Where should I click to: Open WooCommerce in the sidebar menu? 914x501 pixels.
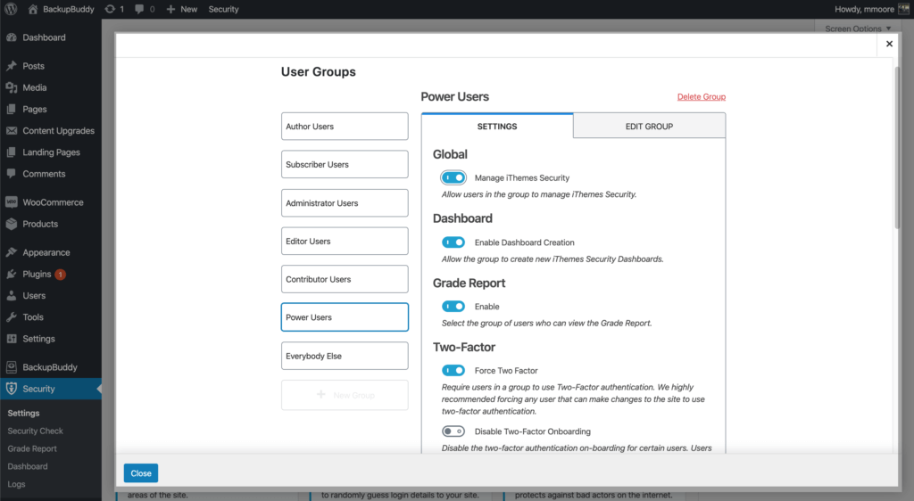51,201
